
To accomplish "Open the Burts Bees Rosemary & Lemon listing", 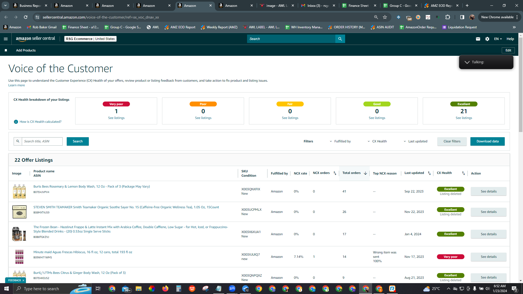I will [92, 186].
